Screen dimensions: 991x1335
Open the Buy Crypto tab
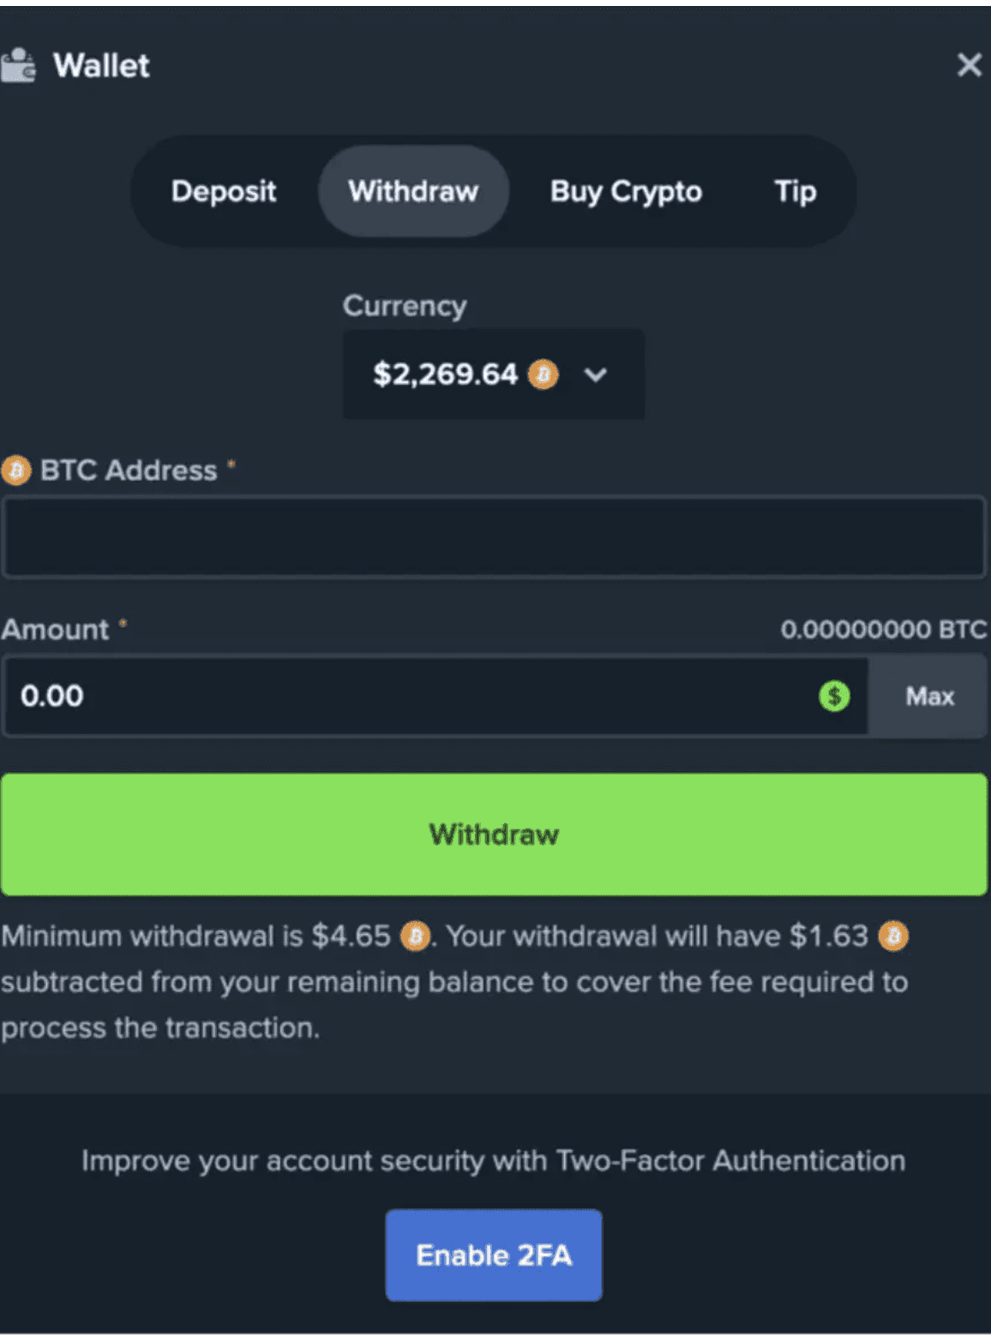(625, 191)
